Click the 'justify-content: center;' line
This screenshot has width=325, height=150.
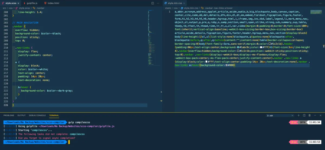pyautogui.click(x=35, y=55)
